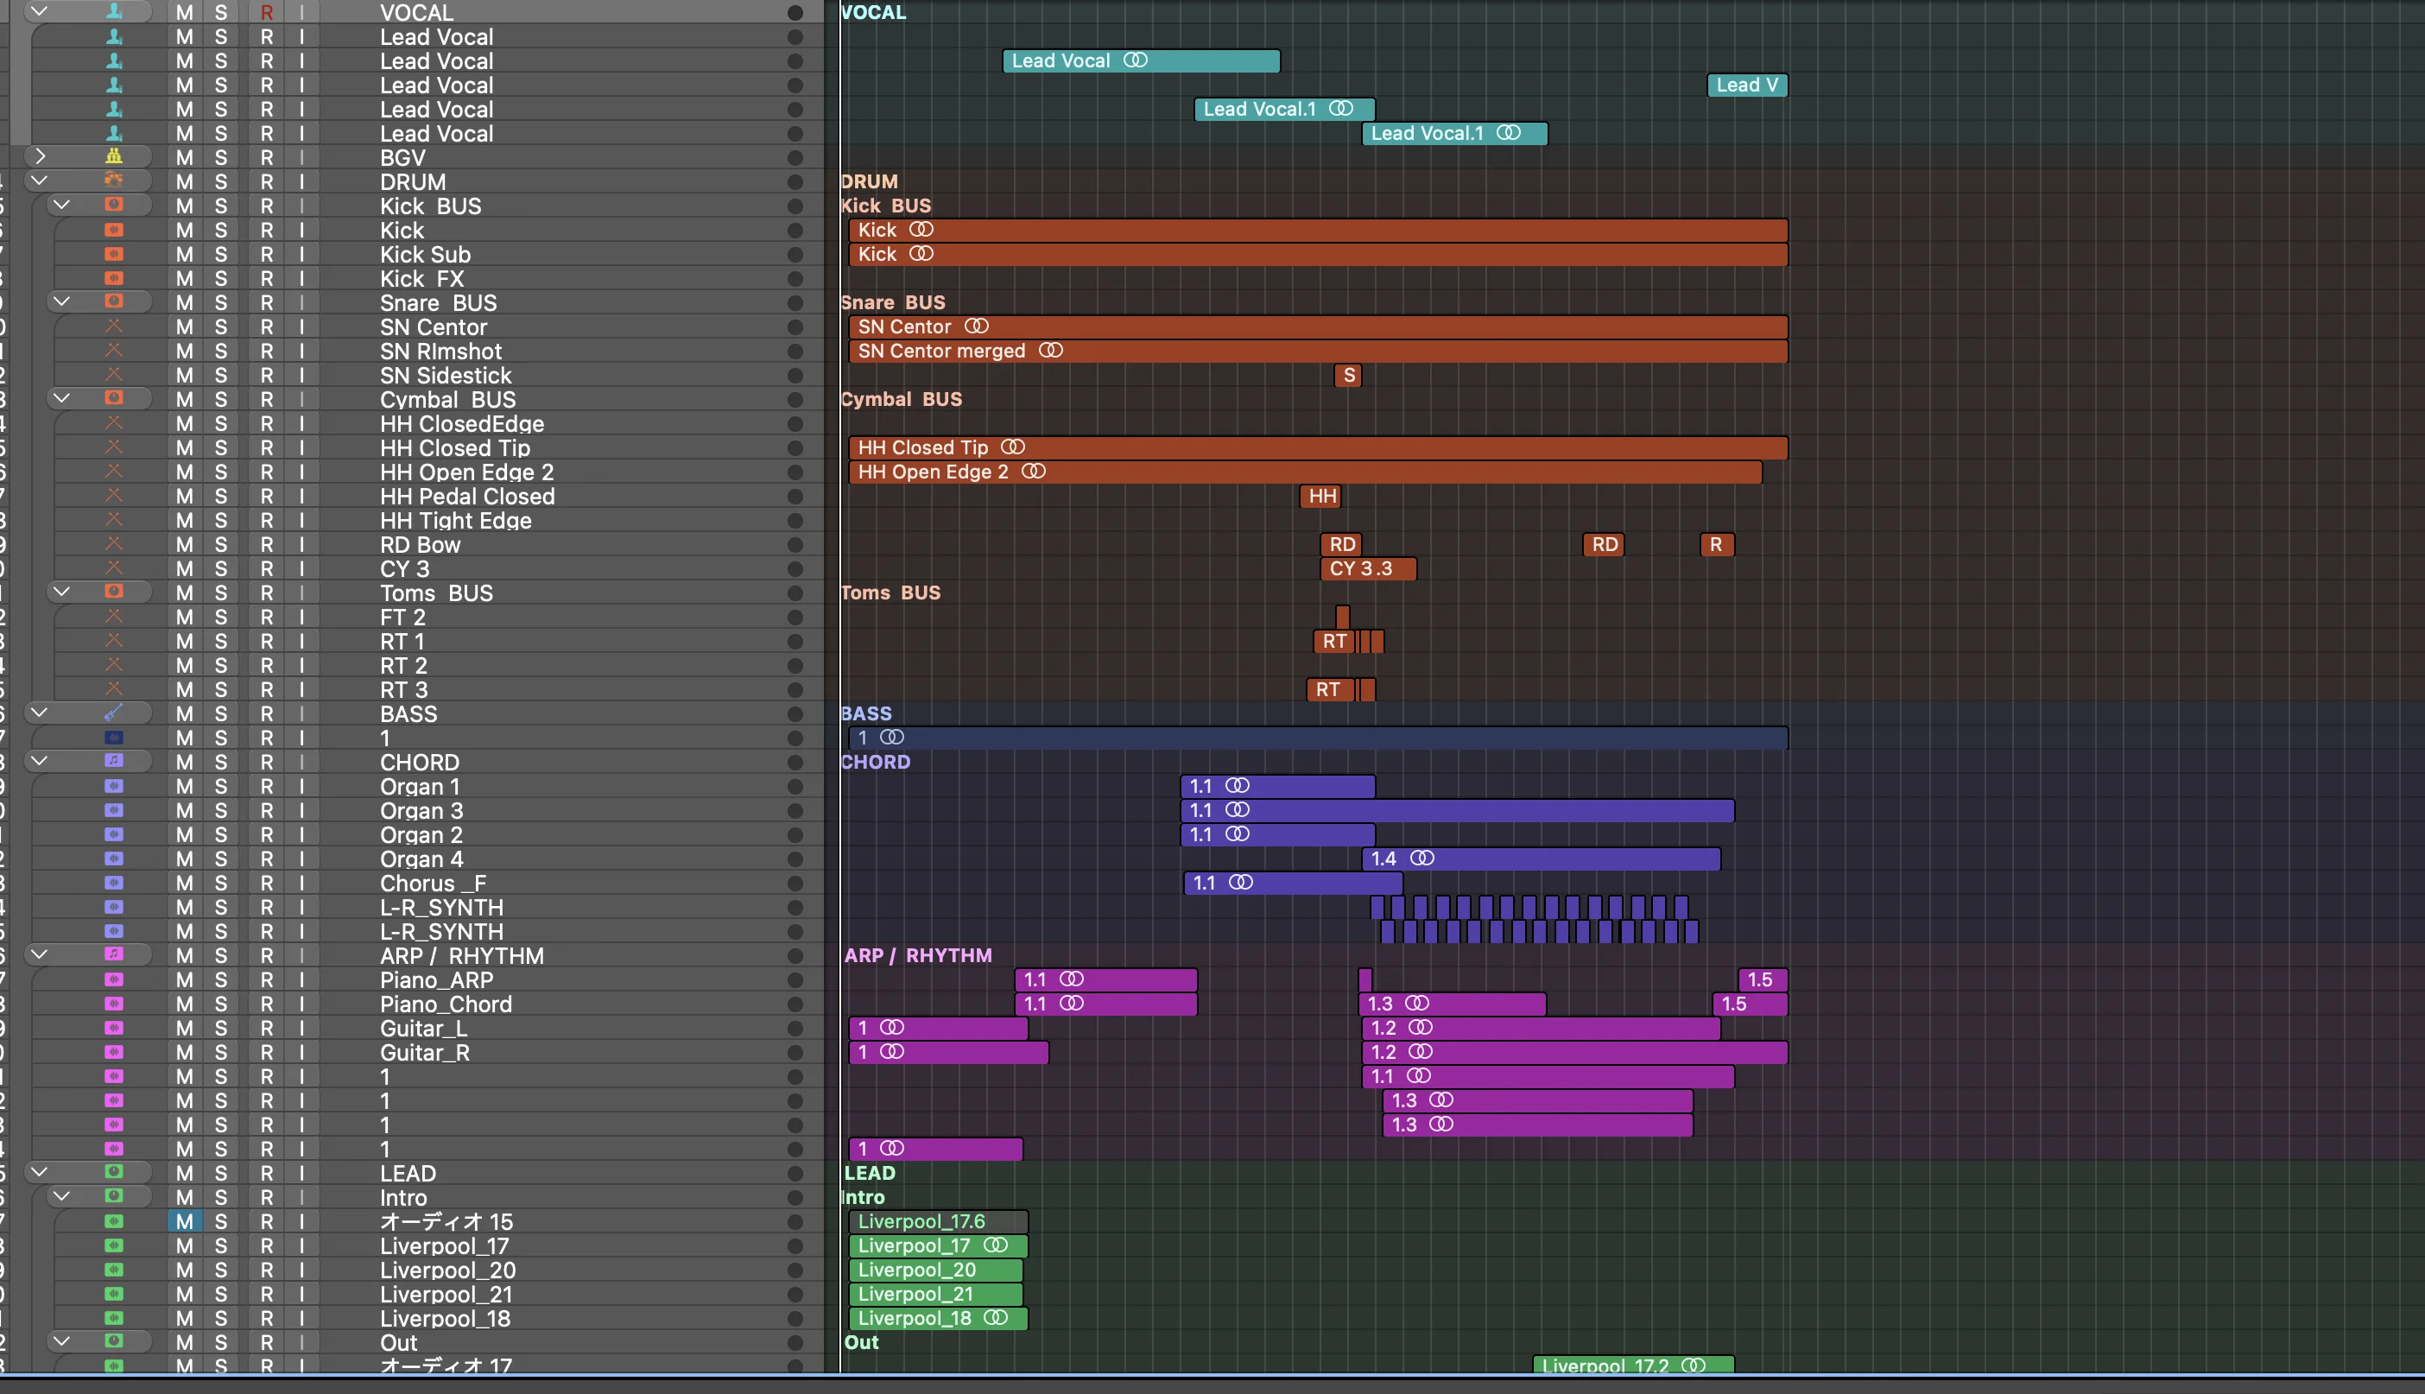
Task: Solo the Kick Sub track
Action: (221, 255)
